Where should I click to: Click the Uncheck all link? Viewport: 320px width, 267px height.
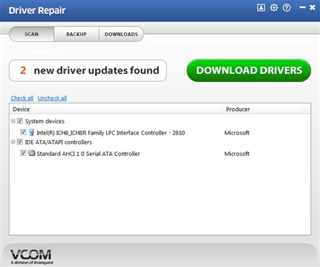click(52, 98)
